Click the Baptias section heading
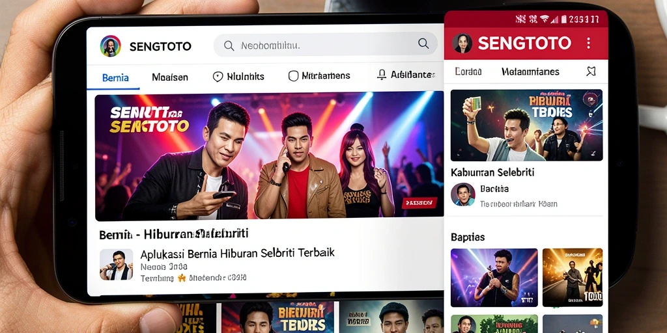667x333 pixels. [468, 237]
